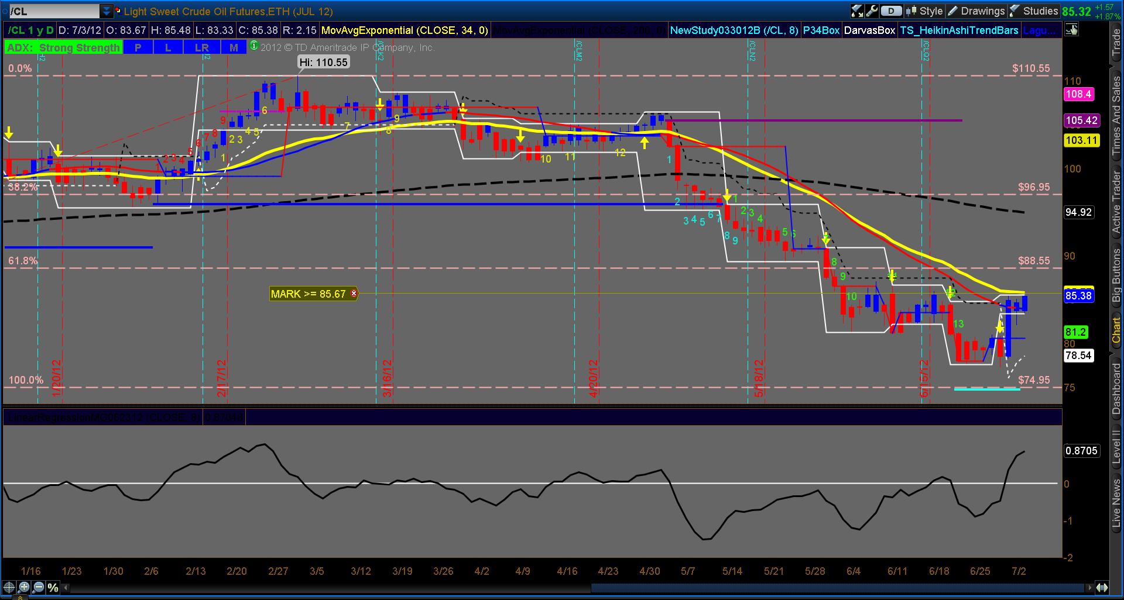The width and height of the screenshot is (1124, 600).
Task: Open the symbol selector dropdown arrow
Action: [106, 11]
